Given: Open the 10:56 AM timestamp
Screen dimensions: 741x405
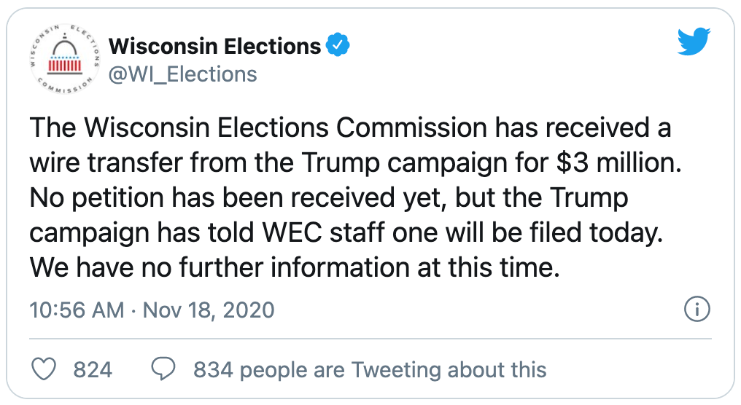Looking at the screenshot, I should (77, 310).
